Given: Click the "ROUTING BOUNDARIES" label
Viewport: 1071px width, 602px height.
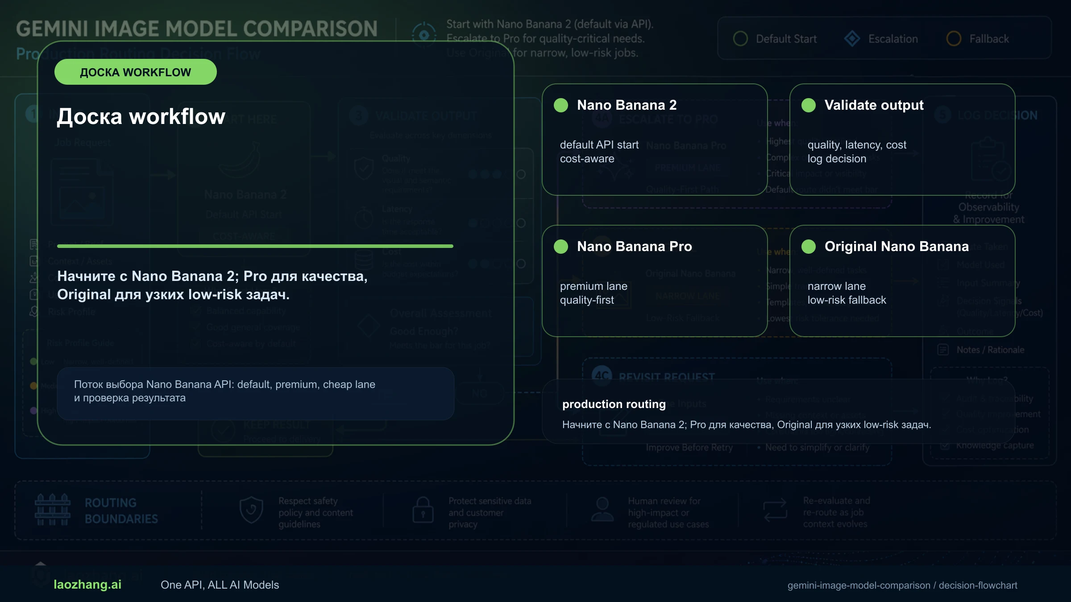Looking at the screenshot, I should [x=121, y=511].
